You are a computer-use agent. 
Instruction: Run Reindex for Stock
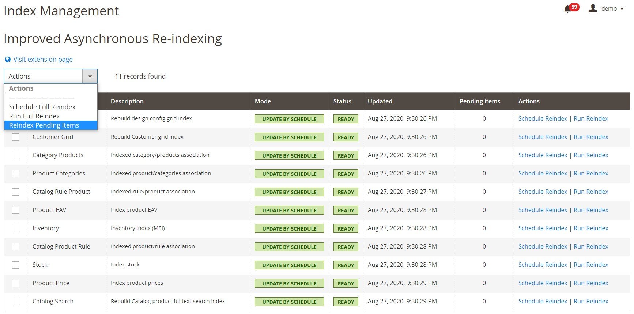click(591, 265)
